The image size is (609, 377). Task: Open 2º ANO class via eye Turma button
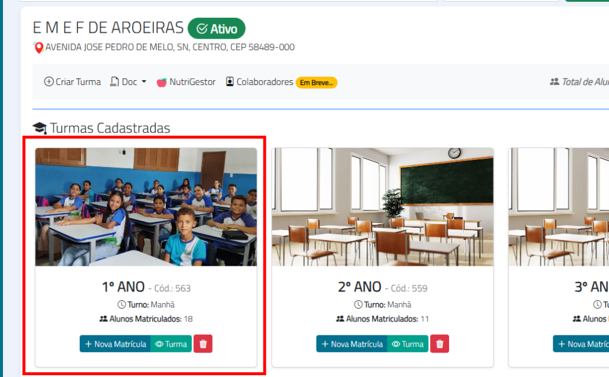pyautogui.click(x=408, y=344)
